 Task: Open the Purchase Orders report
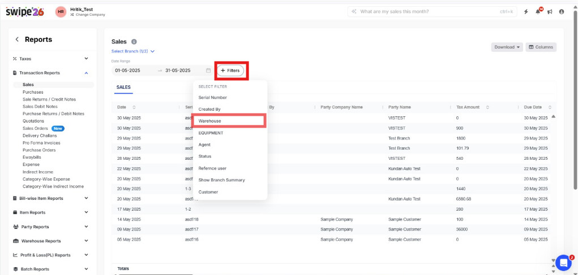coord(39,150)
